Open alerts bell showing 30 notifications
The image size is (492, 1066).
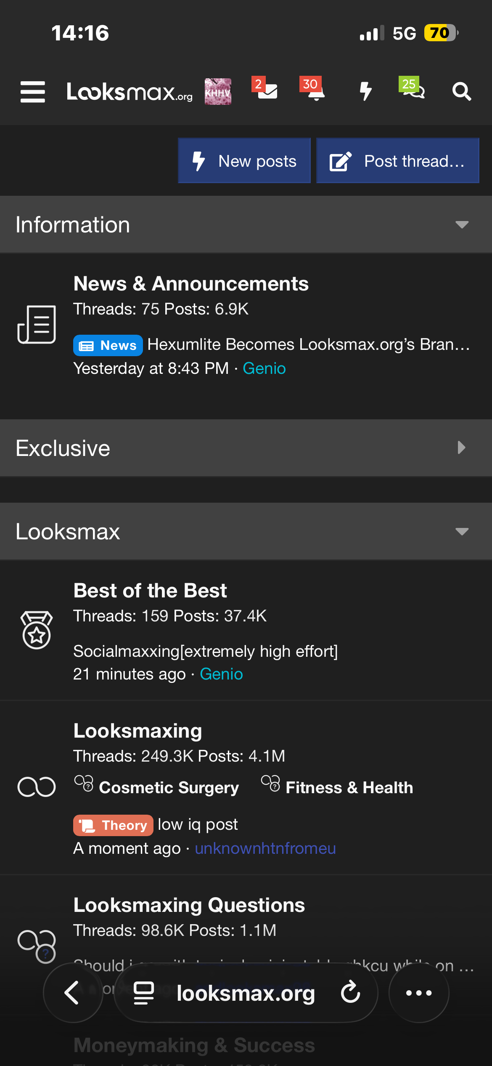click(313, 88)
